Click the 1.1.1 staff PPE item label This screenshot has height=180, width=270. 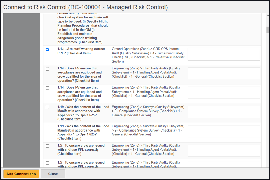tap(81, 51)
